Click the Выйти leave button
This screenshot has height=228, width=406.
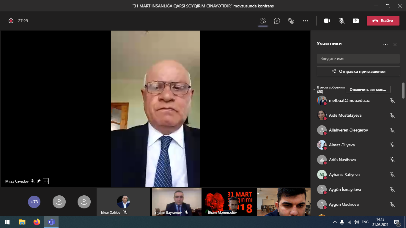click(383, 21)
